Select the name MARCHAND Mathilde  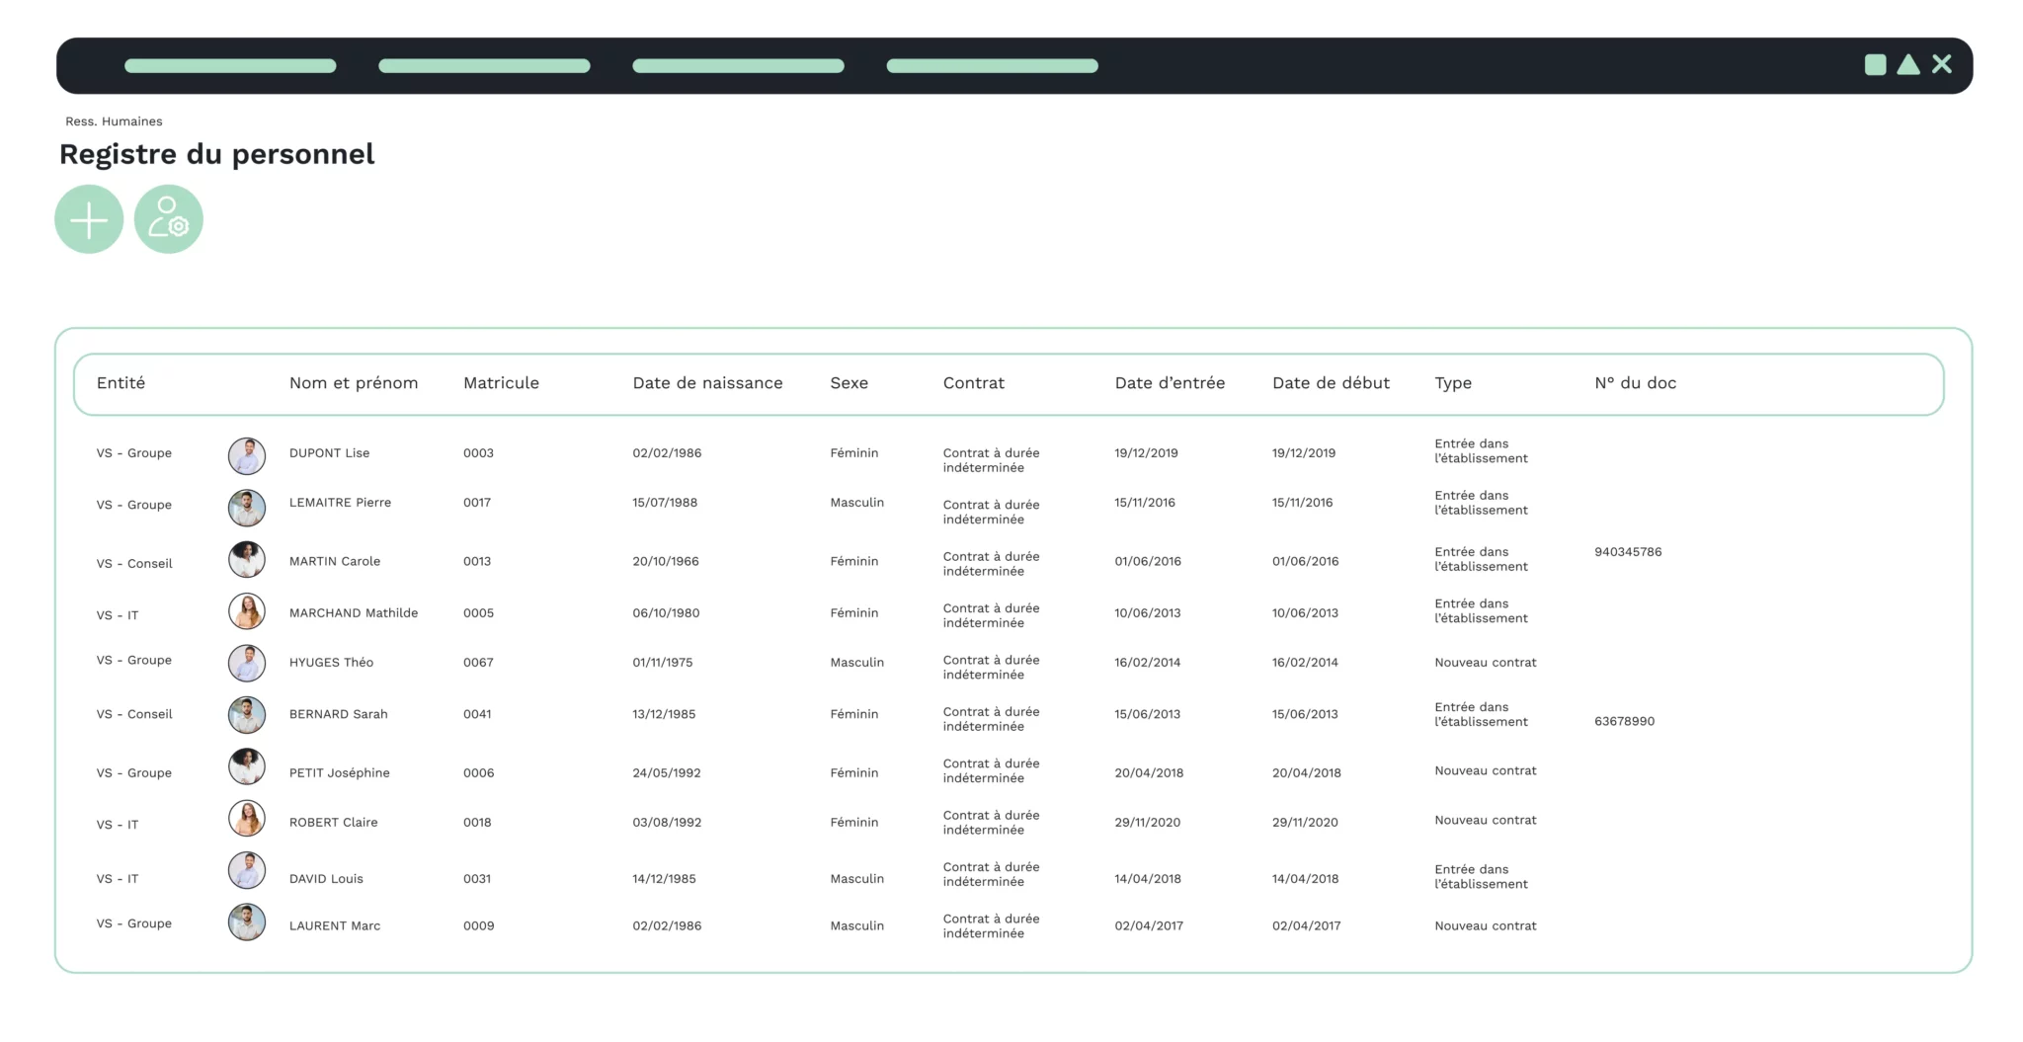coord(354,613)
